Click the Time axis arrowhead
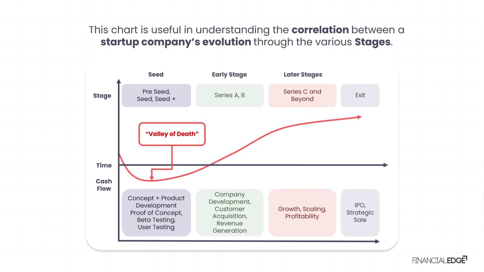Screen dimensions: 484x272 point(385,165)
